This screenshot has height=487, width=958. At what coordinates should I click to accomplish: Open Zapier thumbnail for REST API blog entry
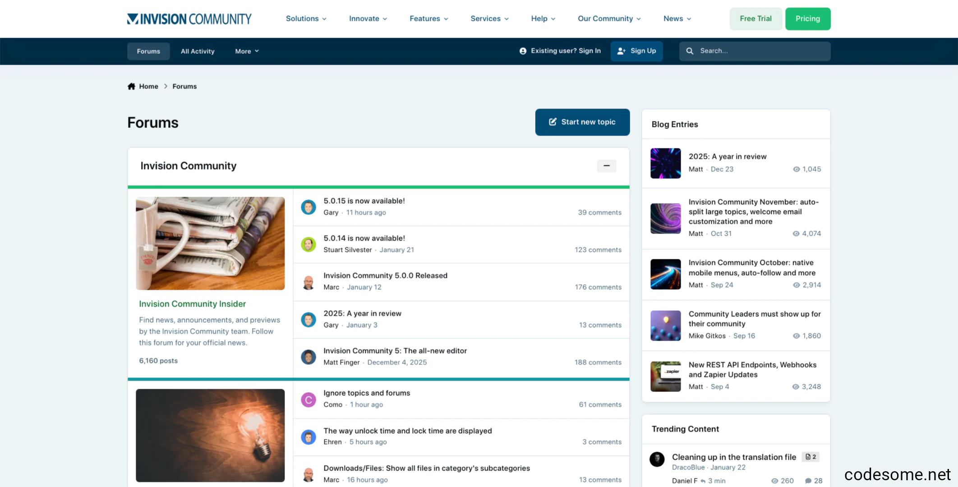click(x=666, y=377)
